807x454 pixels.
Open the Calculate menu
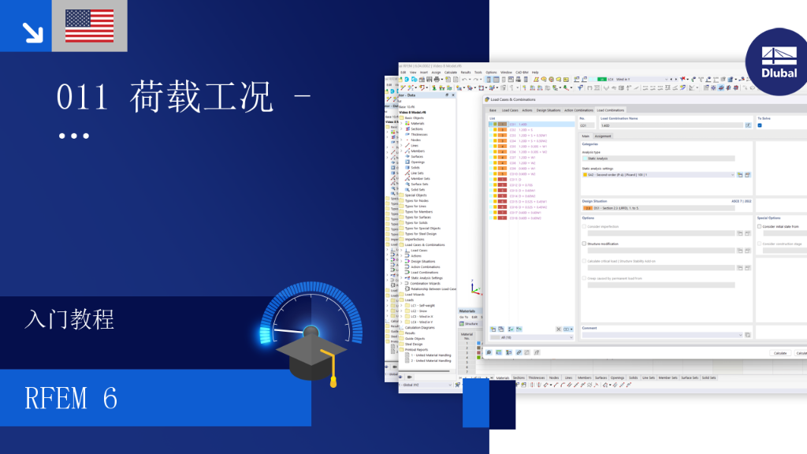click(x=451, y=73)
